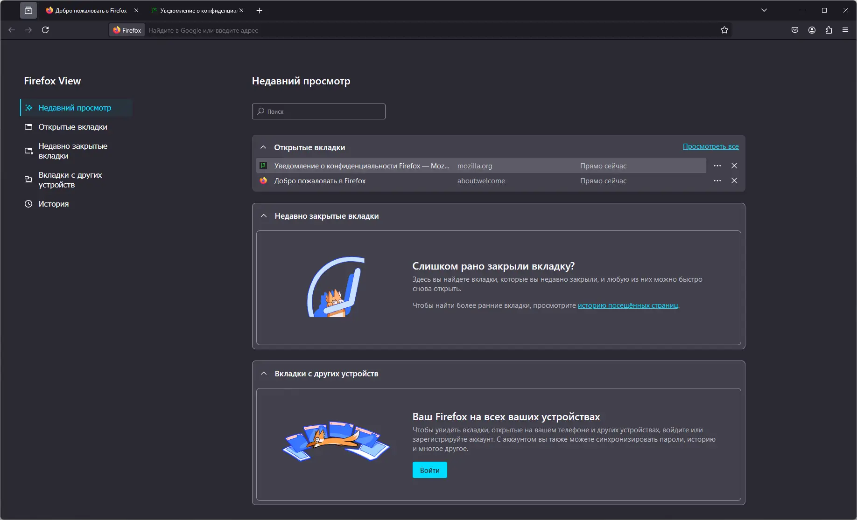Open the mozilla.org link in open tabs
857x520 pixels.
(x=475, y=166)
